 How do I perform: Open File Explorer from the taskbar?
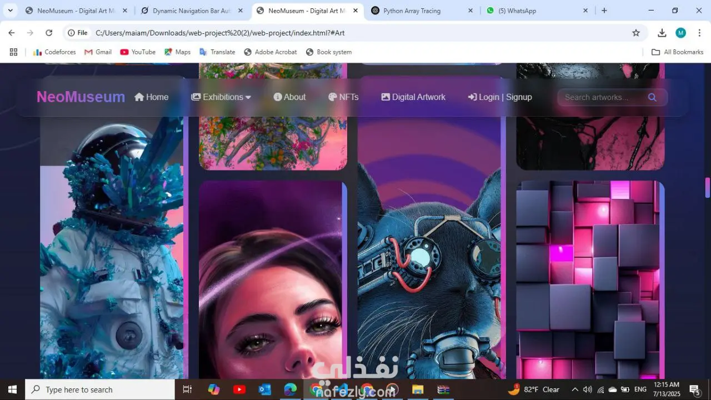pos(418,389)
